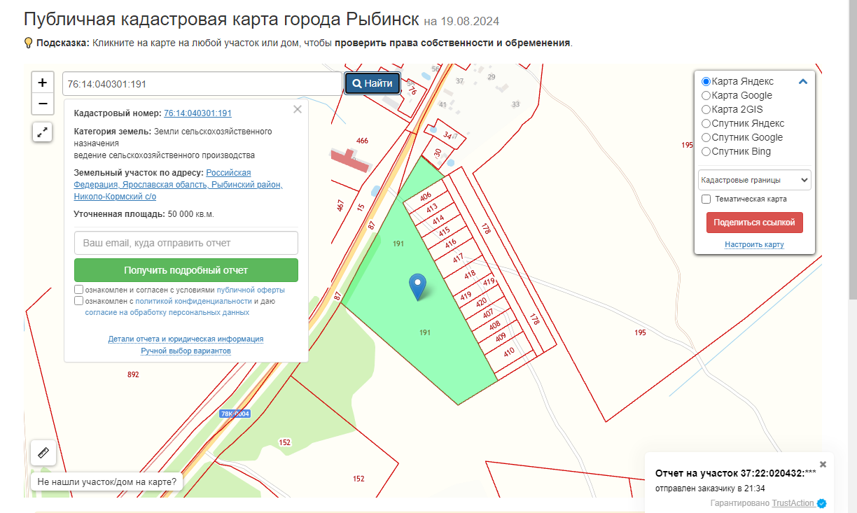Viewport: 857px width, 513px height.
Task: Zoom in the map with plus button
Action: (43, 83)
